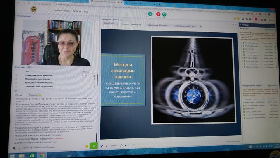Select participant Михайлюк Виктория Юрьевна
The image size is (280, 158).
coord(38,79)
